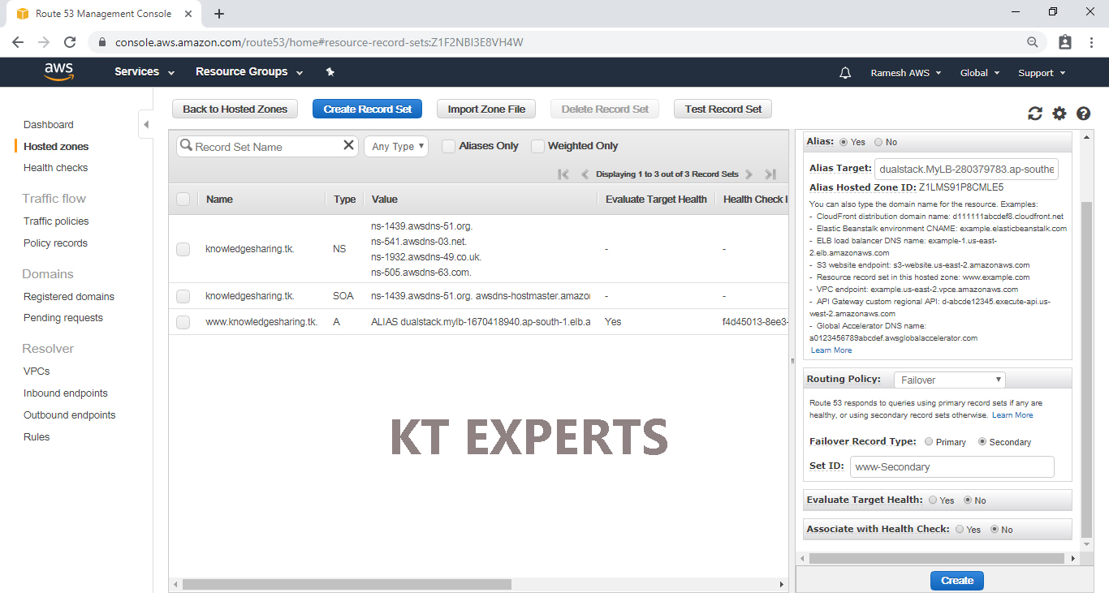Screen dimensions: 1109x597
Task: Open the Global region menu
Action: tap(980, 73)
